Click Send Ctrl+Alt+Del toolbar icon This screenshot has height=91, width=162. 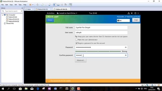37,5
